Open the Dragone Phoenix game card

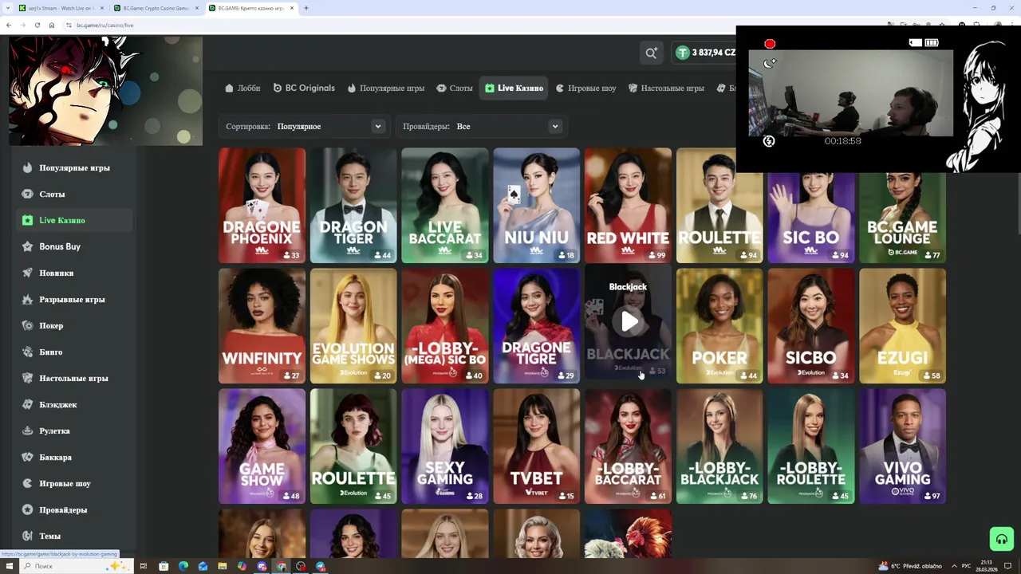tap(262, 205)
